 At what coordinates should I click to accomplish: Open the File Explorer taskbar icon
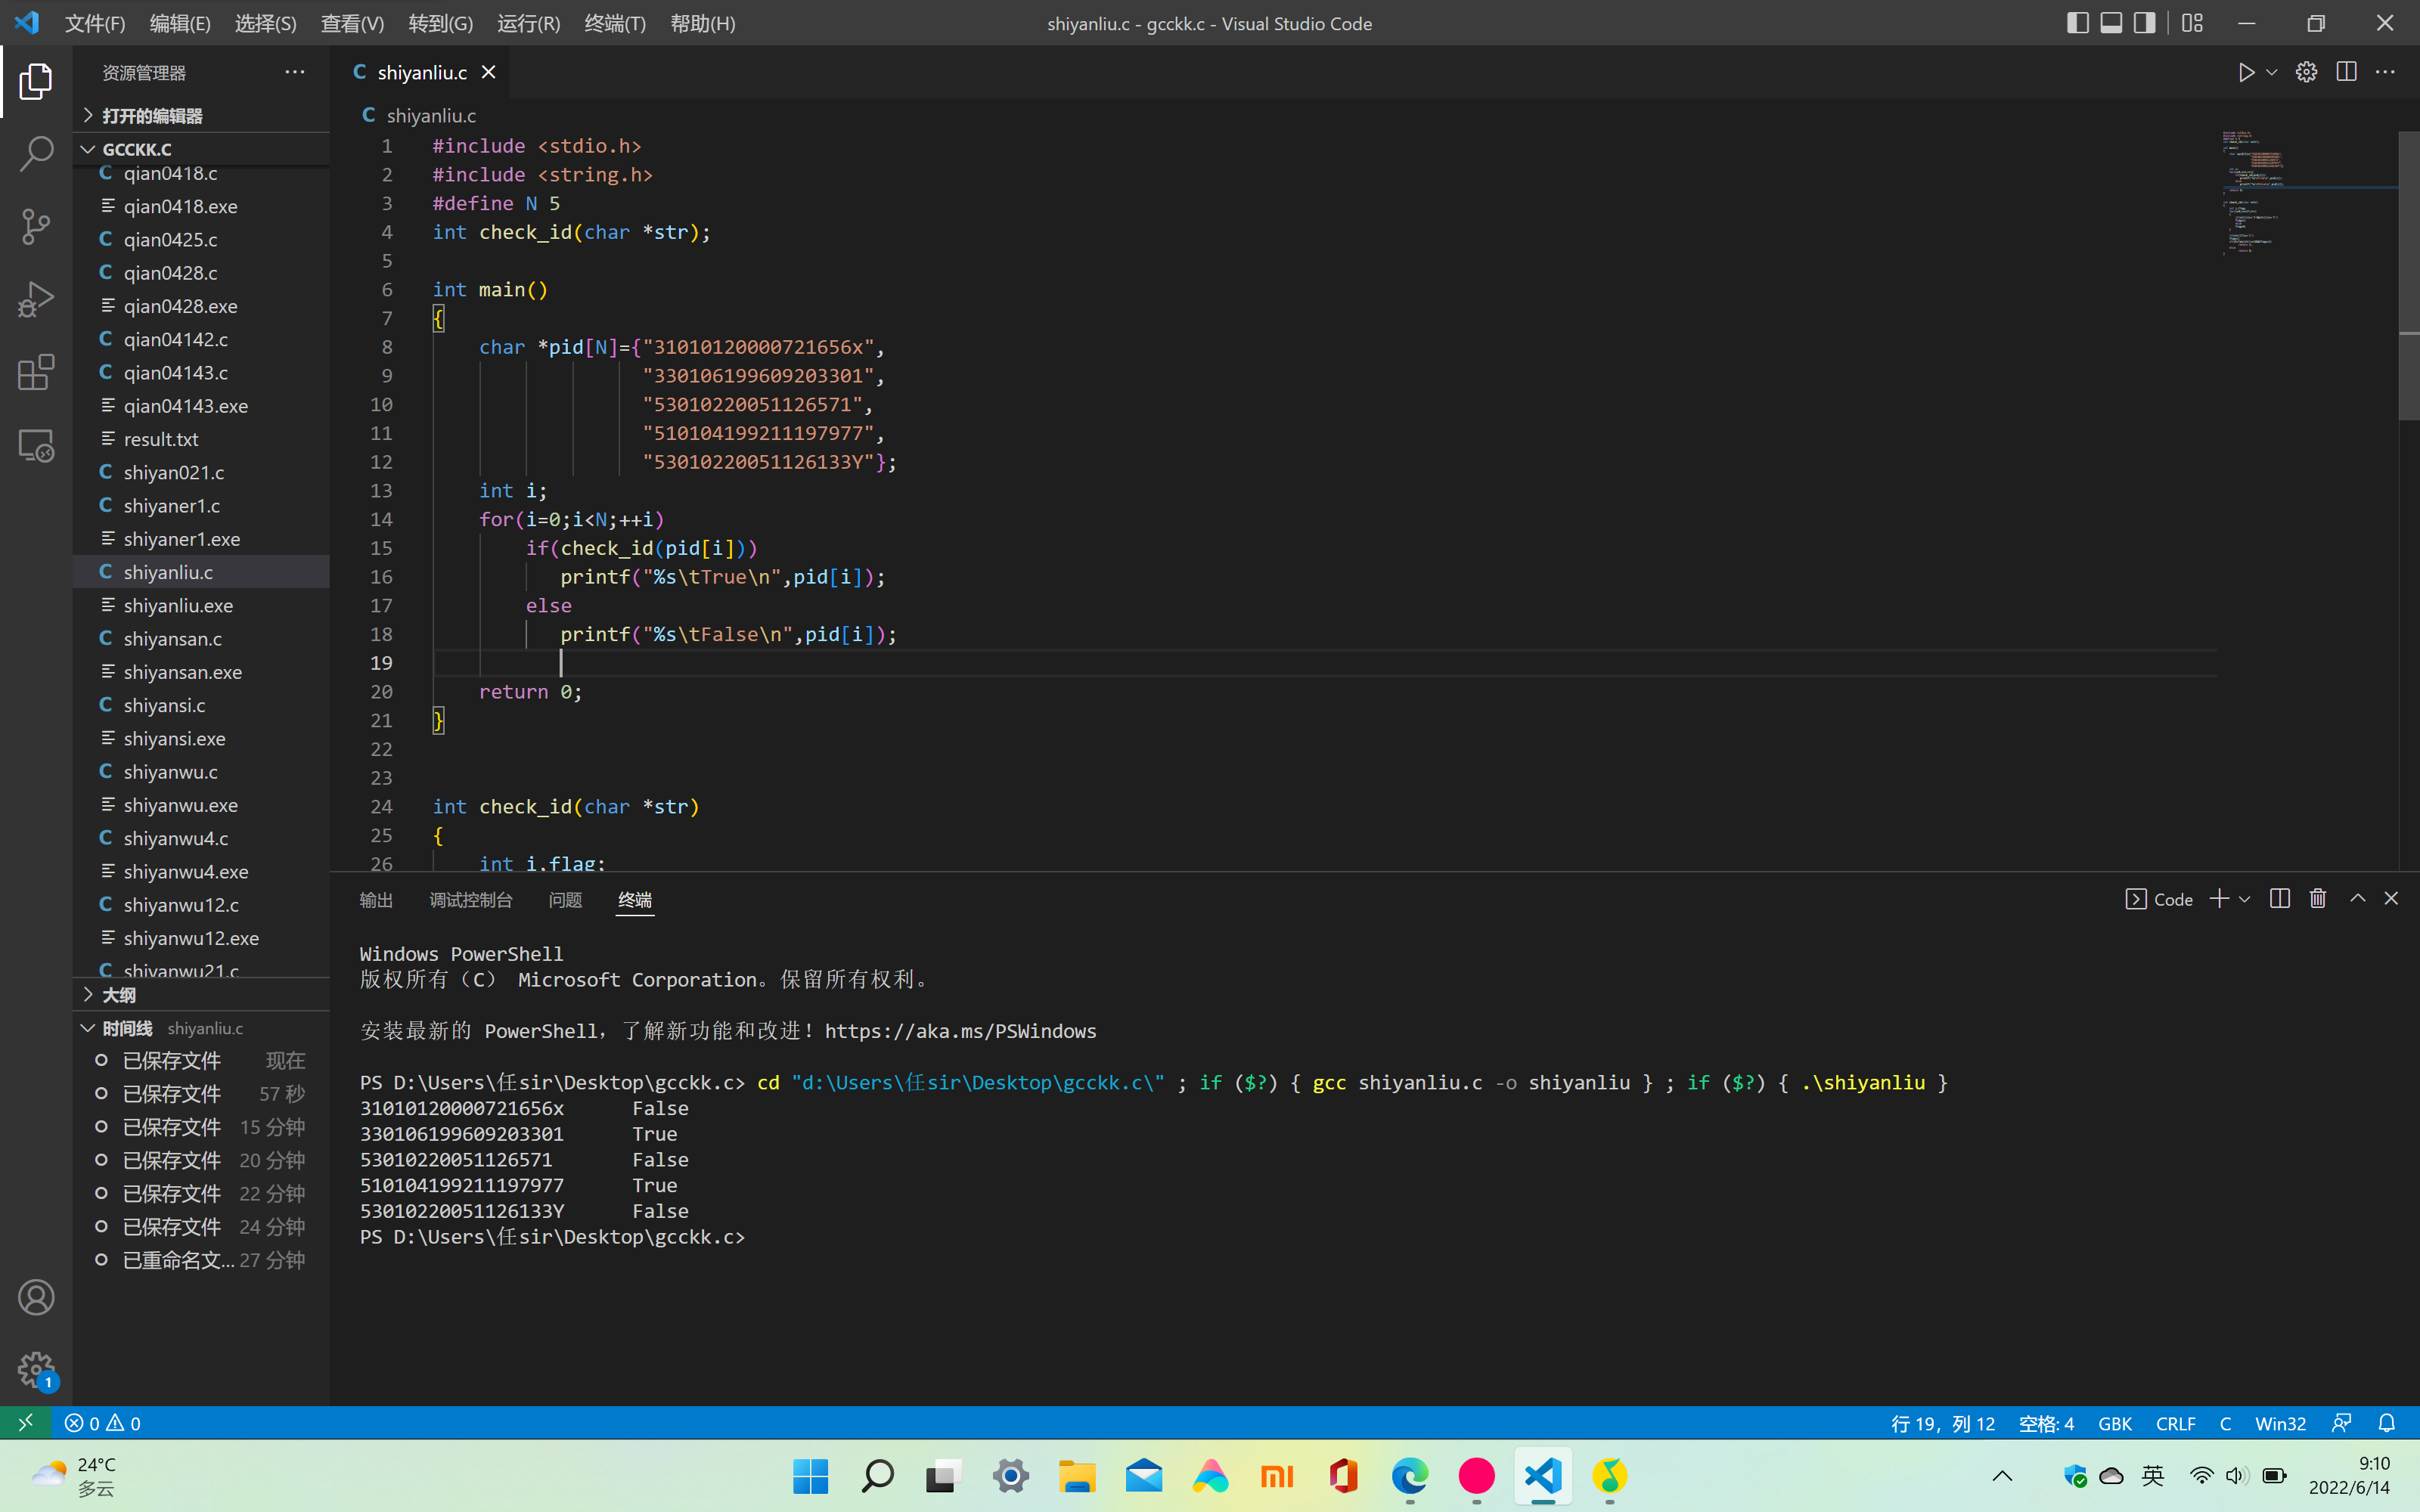pyautogui.click(x=1077, y=1476)
